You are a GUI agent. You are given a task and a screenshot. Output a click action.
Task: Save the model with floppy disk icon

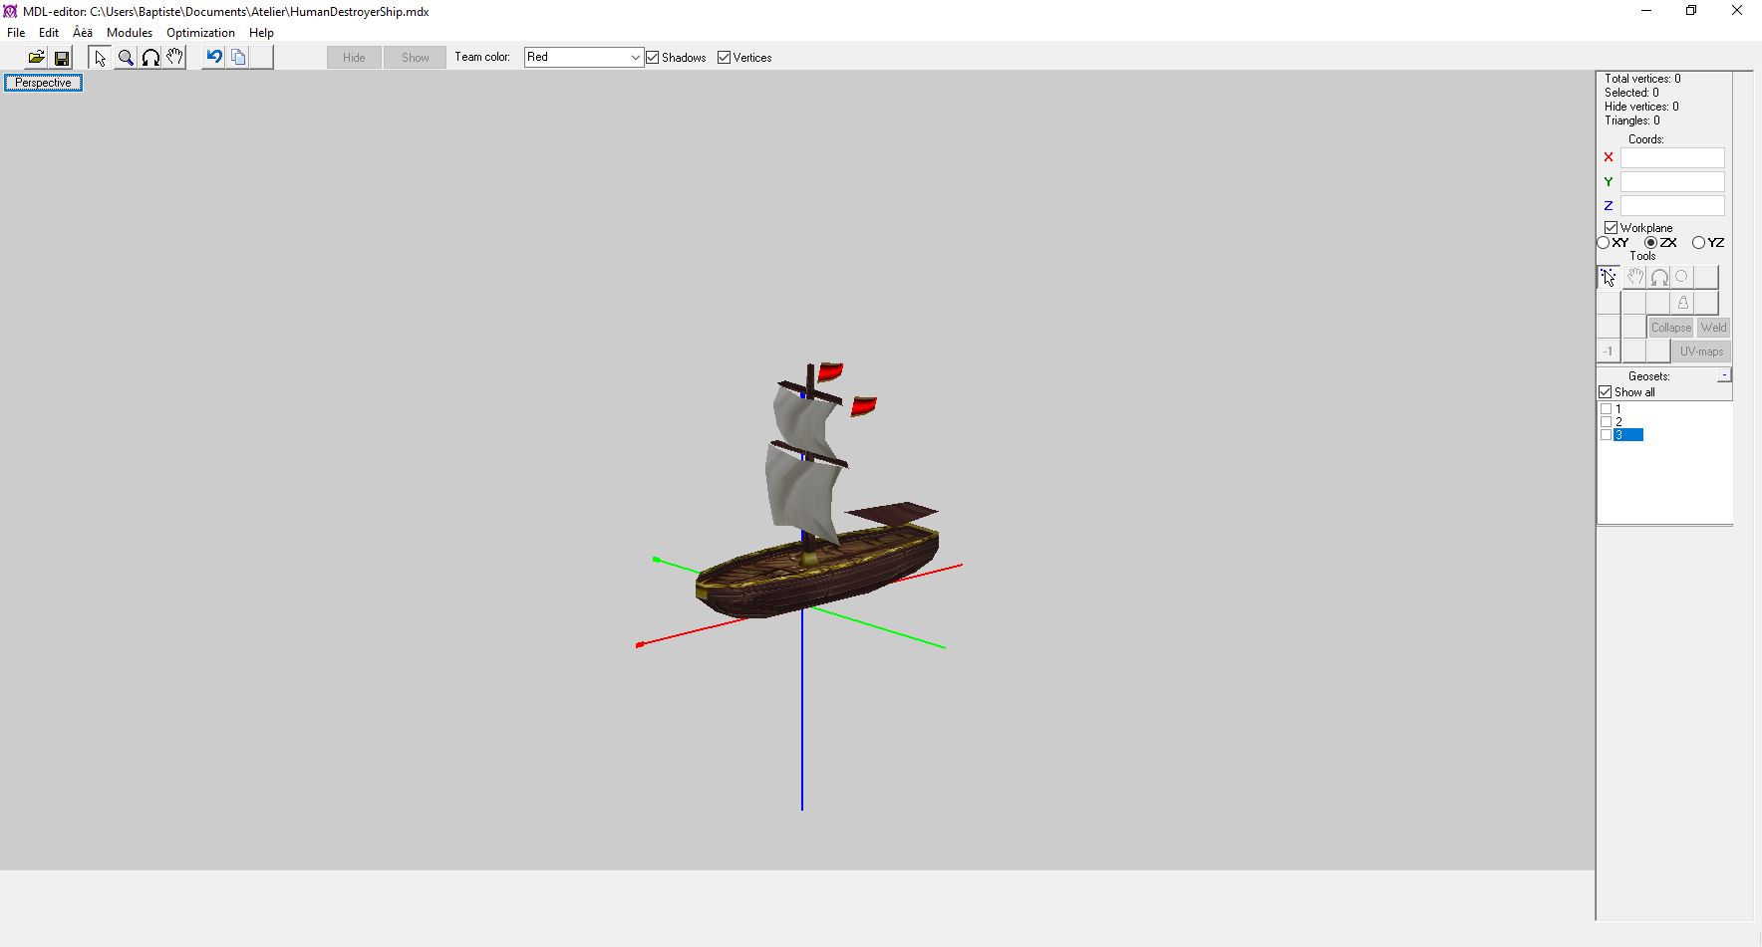coord(61,58)
